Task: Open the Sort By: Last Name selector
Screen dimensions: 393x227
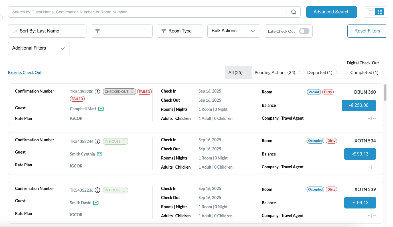Action: 47,31
